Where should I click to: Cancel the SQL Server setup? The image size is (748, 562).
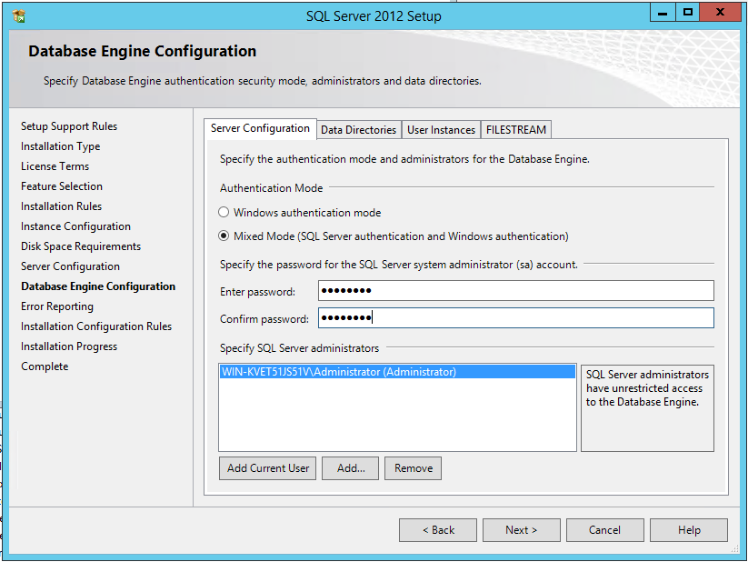point(604,530)
